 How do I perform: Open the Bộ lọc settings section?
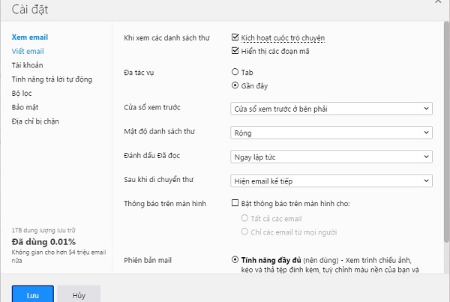[x=22, y=93]
